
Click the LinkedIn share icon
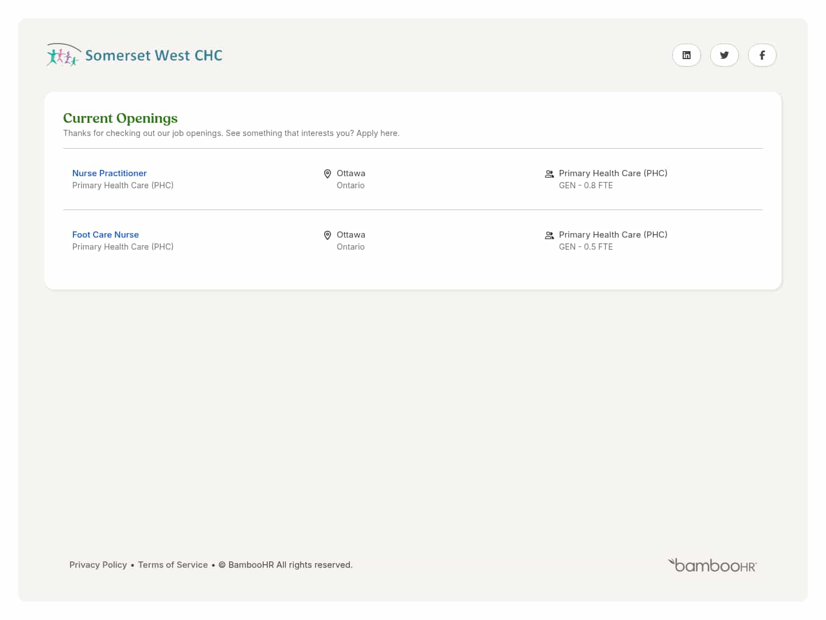click(x=687, y=55)
